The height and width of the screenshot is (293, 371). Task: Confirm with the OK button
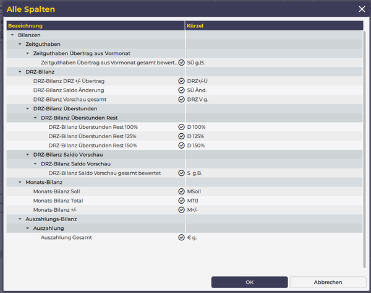coord(249,282)
